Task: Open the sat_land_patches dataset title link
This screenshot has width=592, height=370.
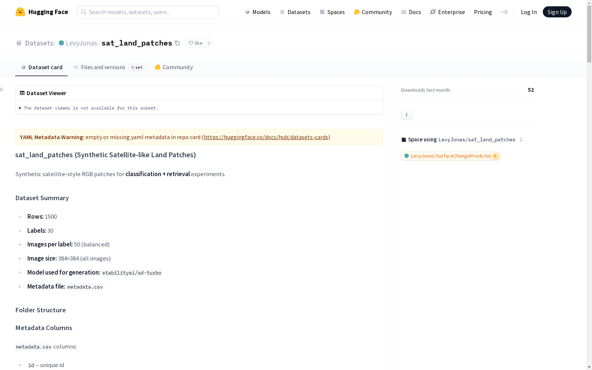Action: [137, 43]
